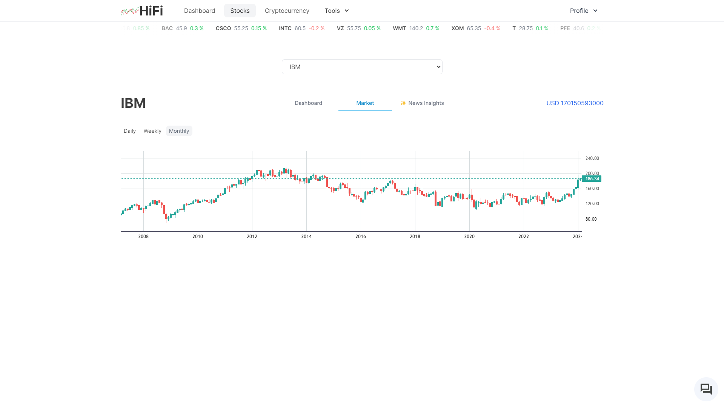
Task: Click the VZ ticker entry
Action: tap(359, 28)
